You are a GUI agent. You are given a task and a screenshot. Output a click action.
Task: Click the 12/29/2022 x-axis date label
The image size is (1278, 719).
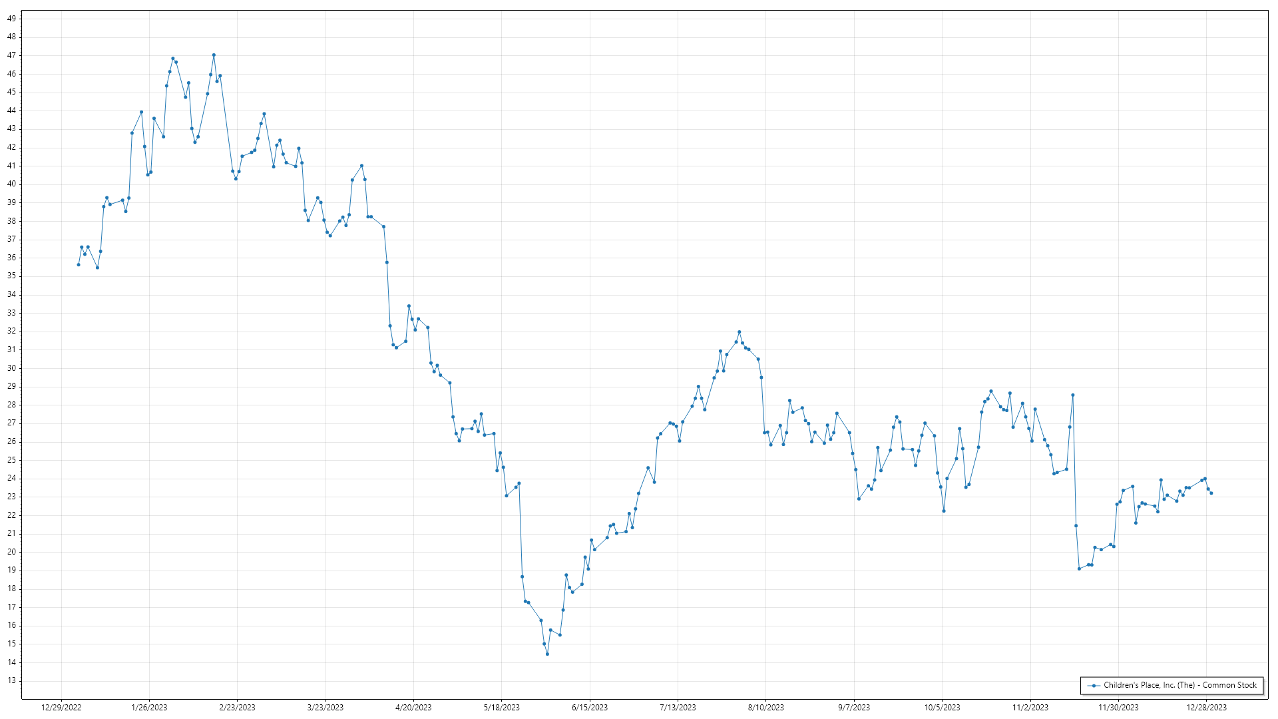[x=61, y=708]
